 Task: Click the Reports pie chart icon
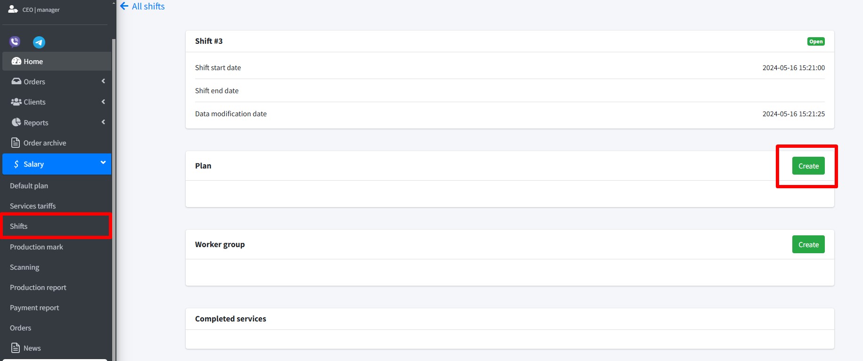pos(16,122)
